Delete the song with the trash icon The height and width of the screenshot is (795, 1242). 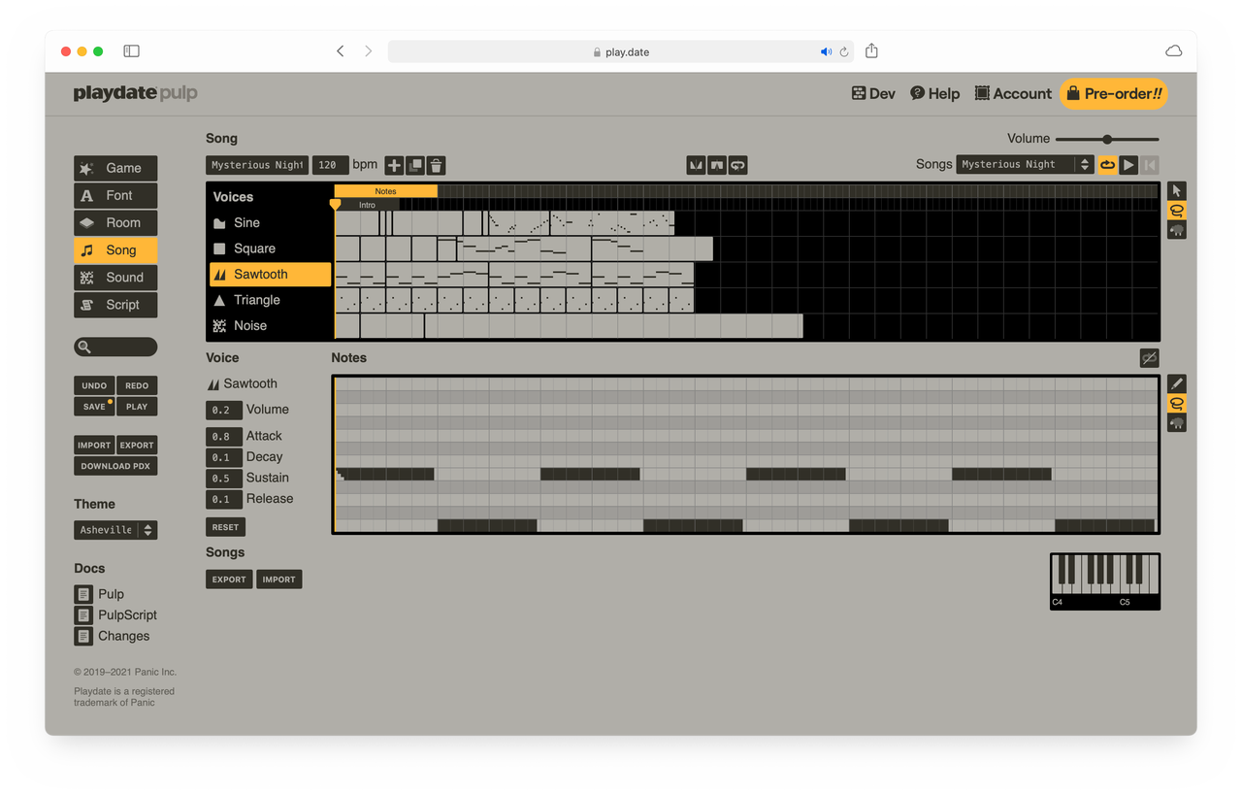point(437,166)
